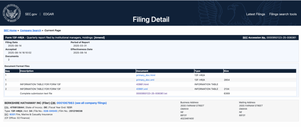The height and width of the screenshot is (127, 301).
Task: Click the Filing Detail page heading
Action: 151,20
